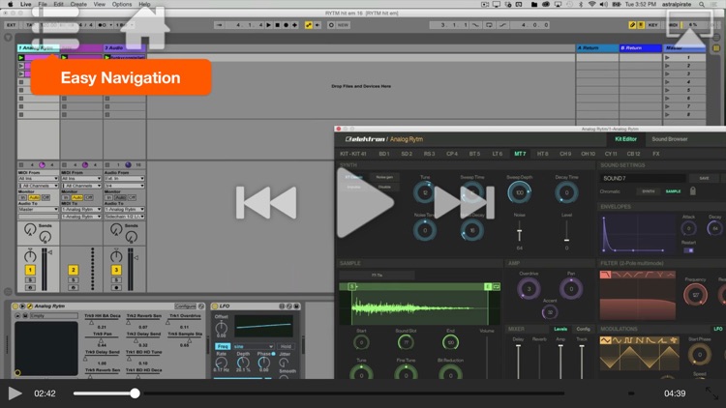The height and width of the screenshot is (408, 726).
Task: Skip back with the rewind overlay icon
Action: coord(266,203)
